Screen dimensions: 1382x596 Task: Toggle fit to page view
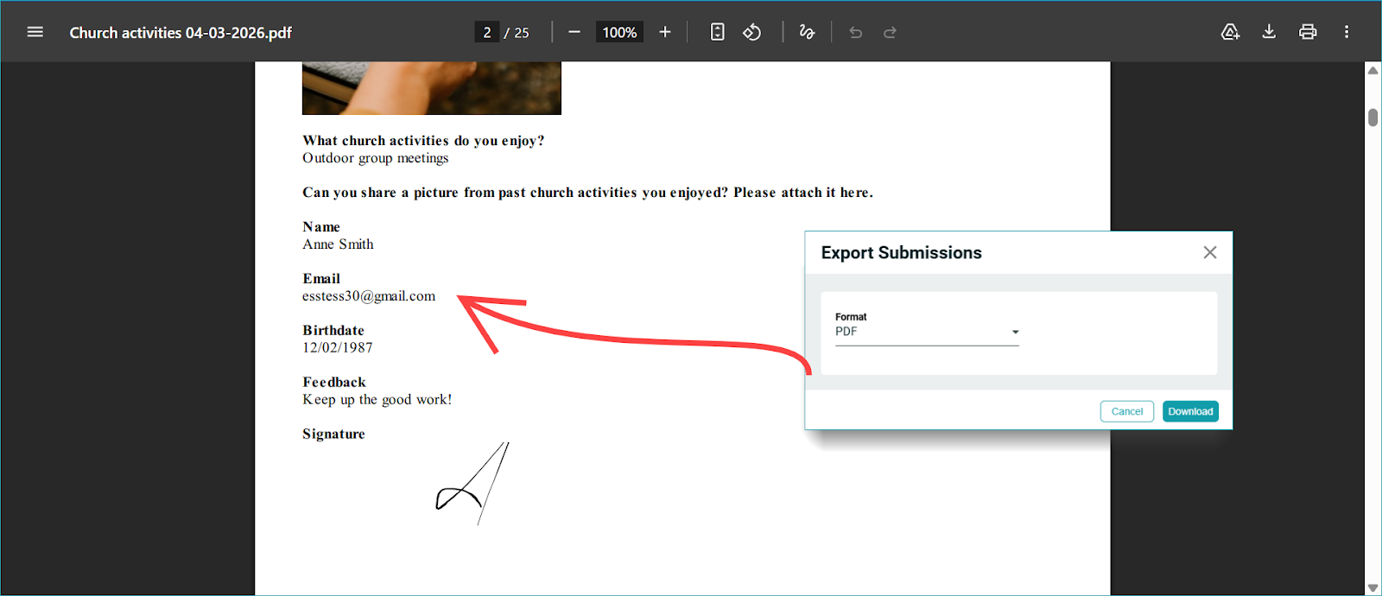pos(717,32)
